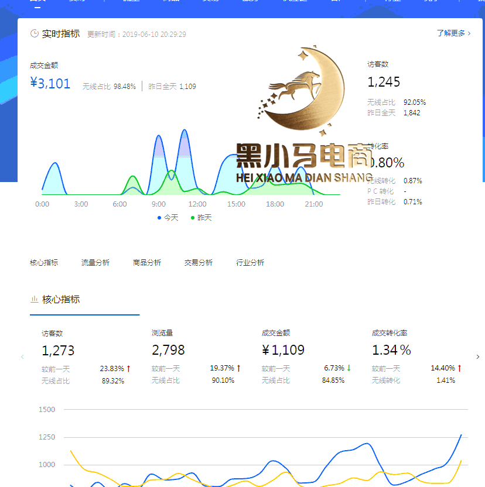Click the PC转化 label
This screenshot has height=487, width=485.
point(381,191)
